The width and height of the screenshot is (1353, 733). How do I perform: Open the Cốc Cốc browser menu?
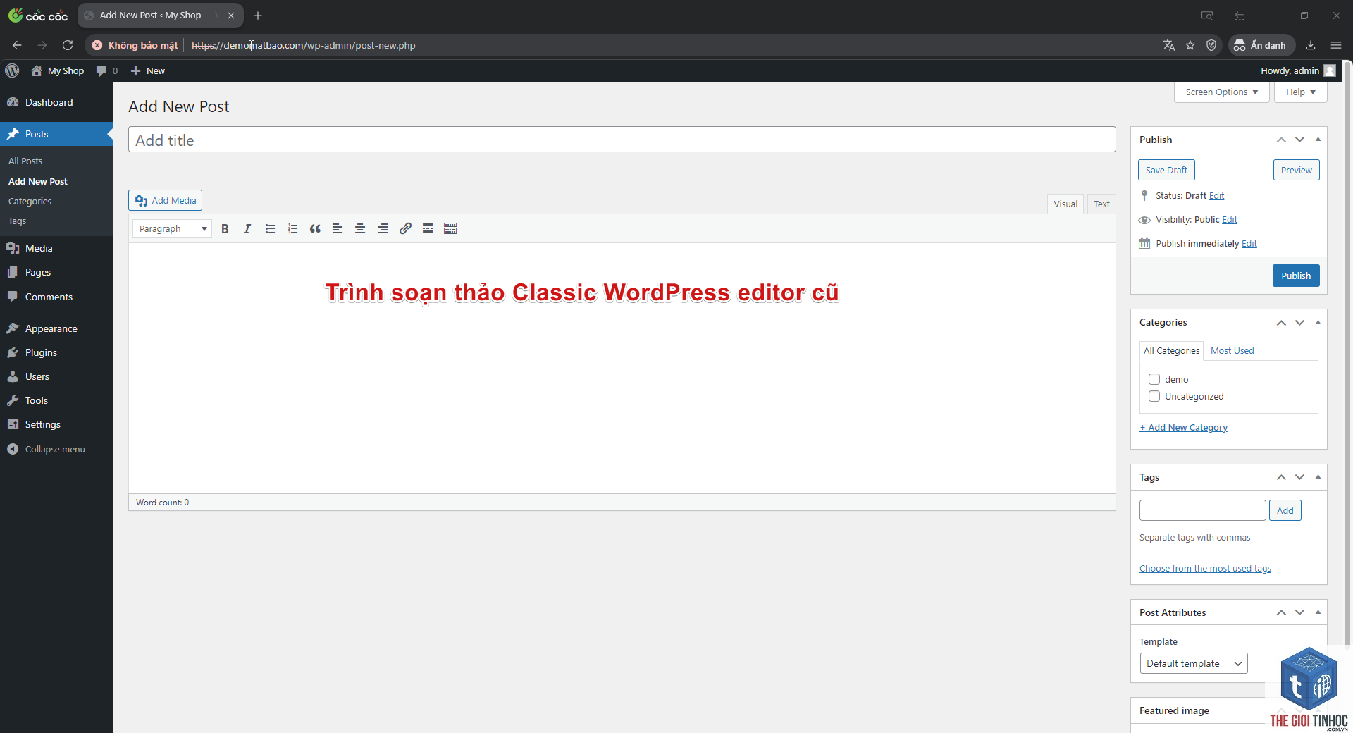coord(1336,45)
